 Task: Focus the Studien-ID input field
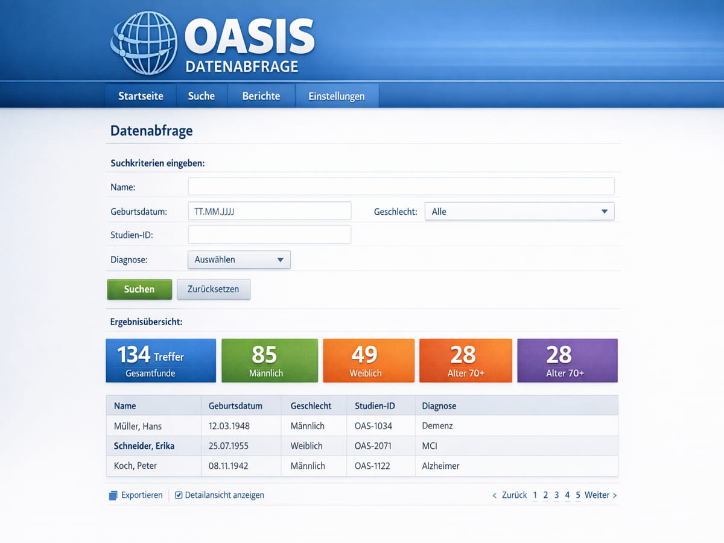tap(270, 235)
